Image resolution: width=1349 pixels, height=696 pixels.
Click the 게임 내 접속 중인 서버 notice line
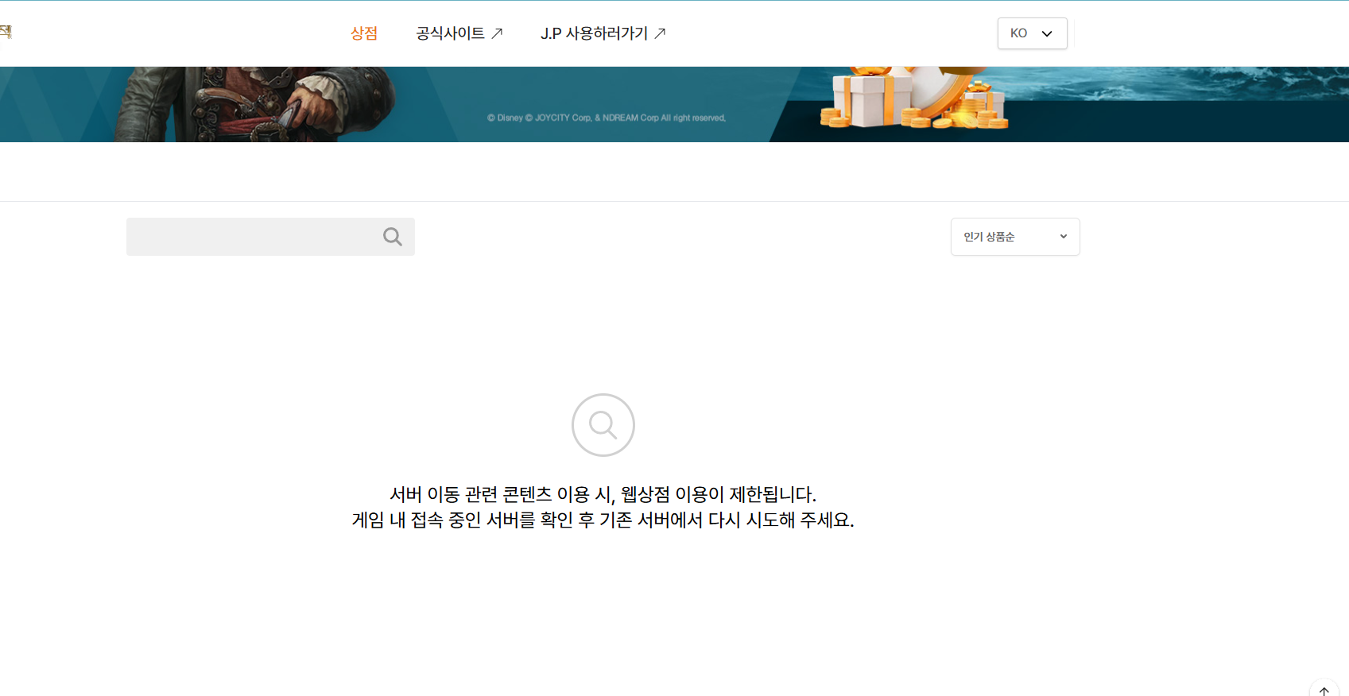[x=603, y=520]
